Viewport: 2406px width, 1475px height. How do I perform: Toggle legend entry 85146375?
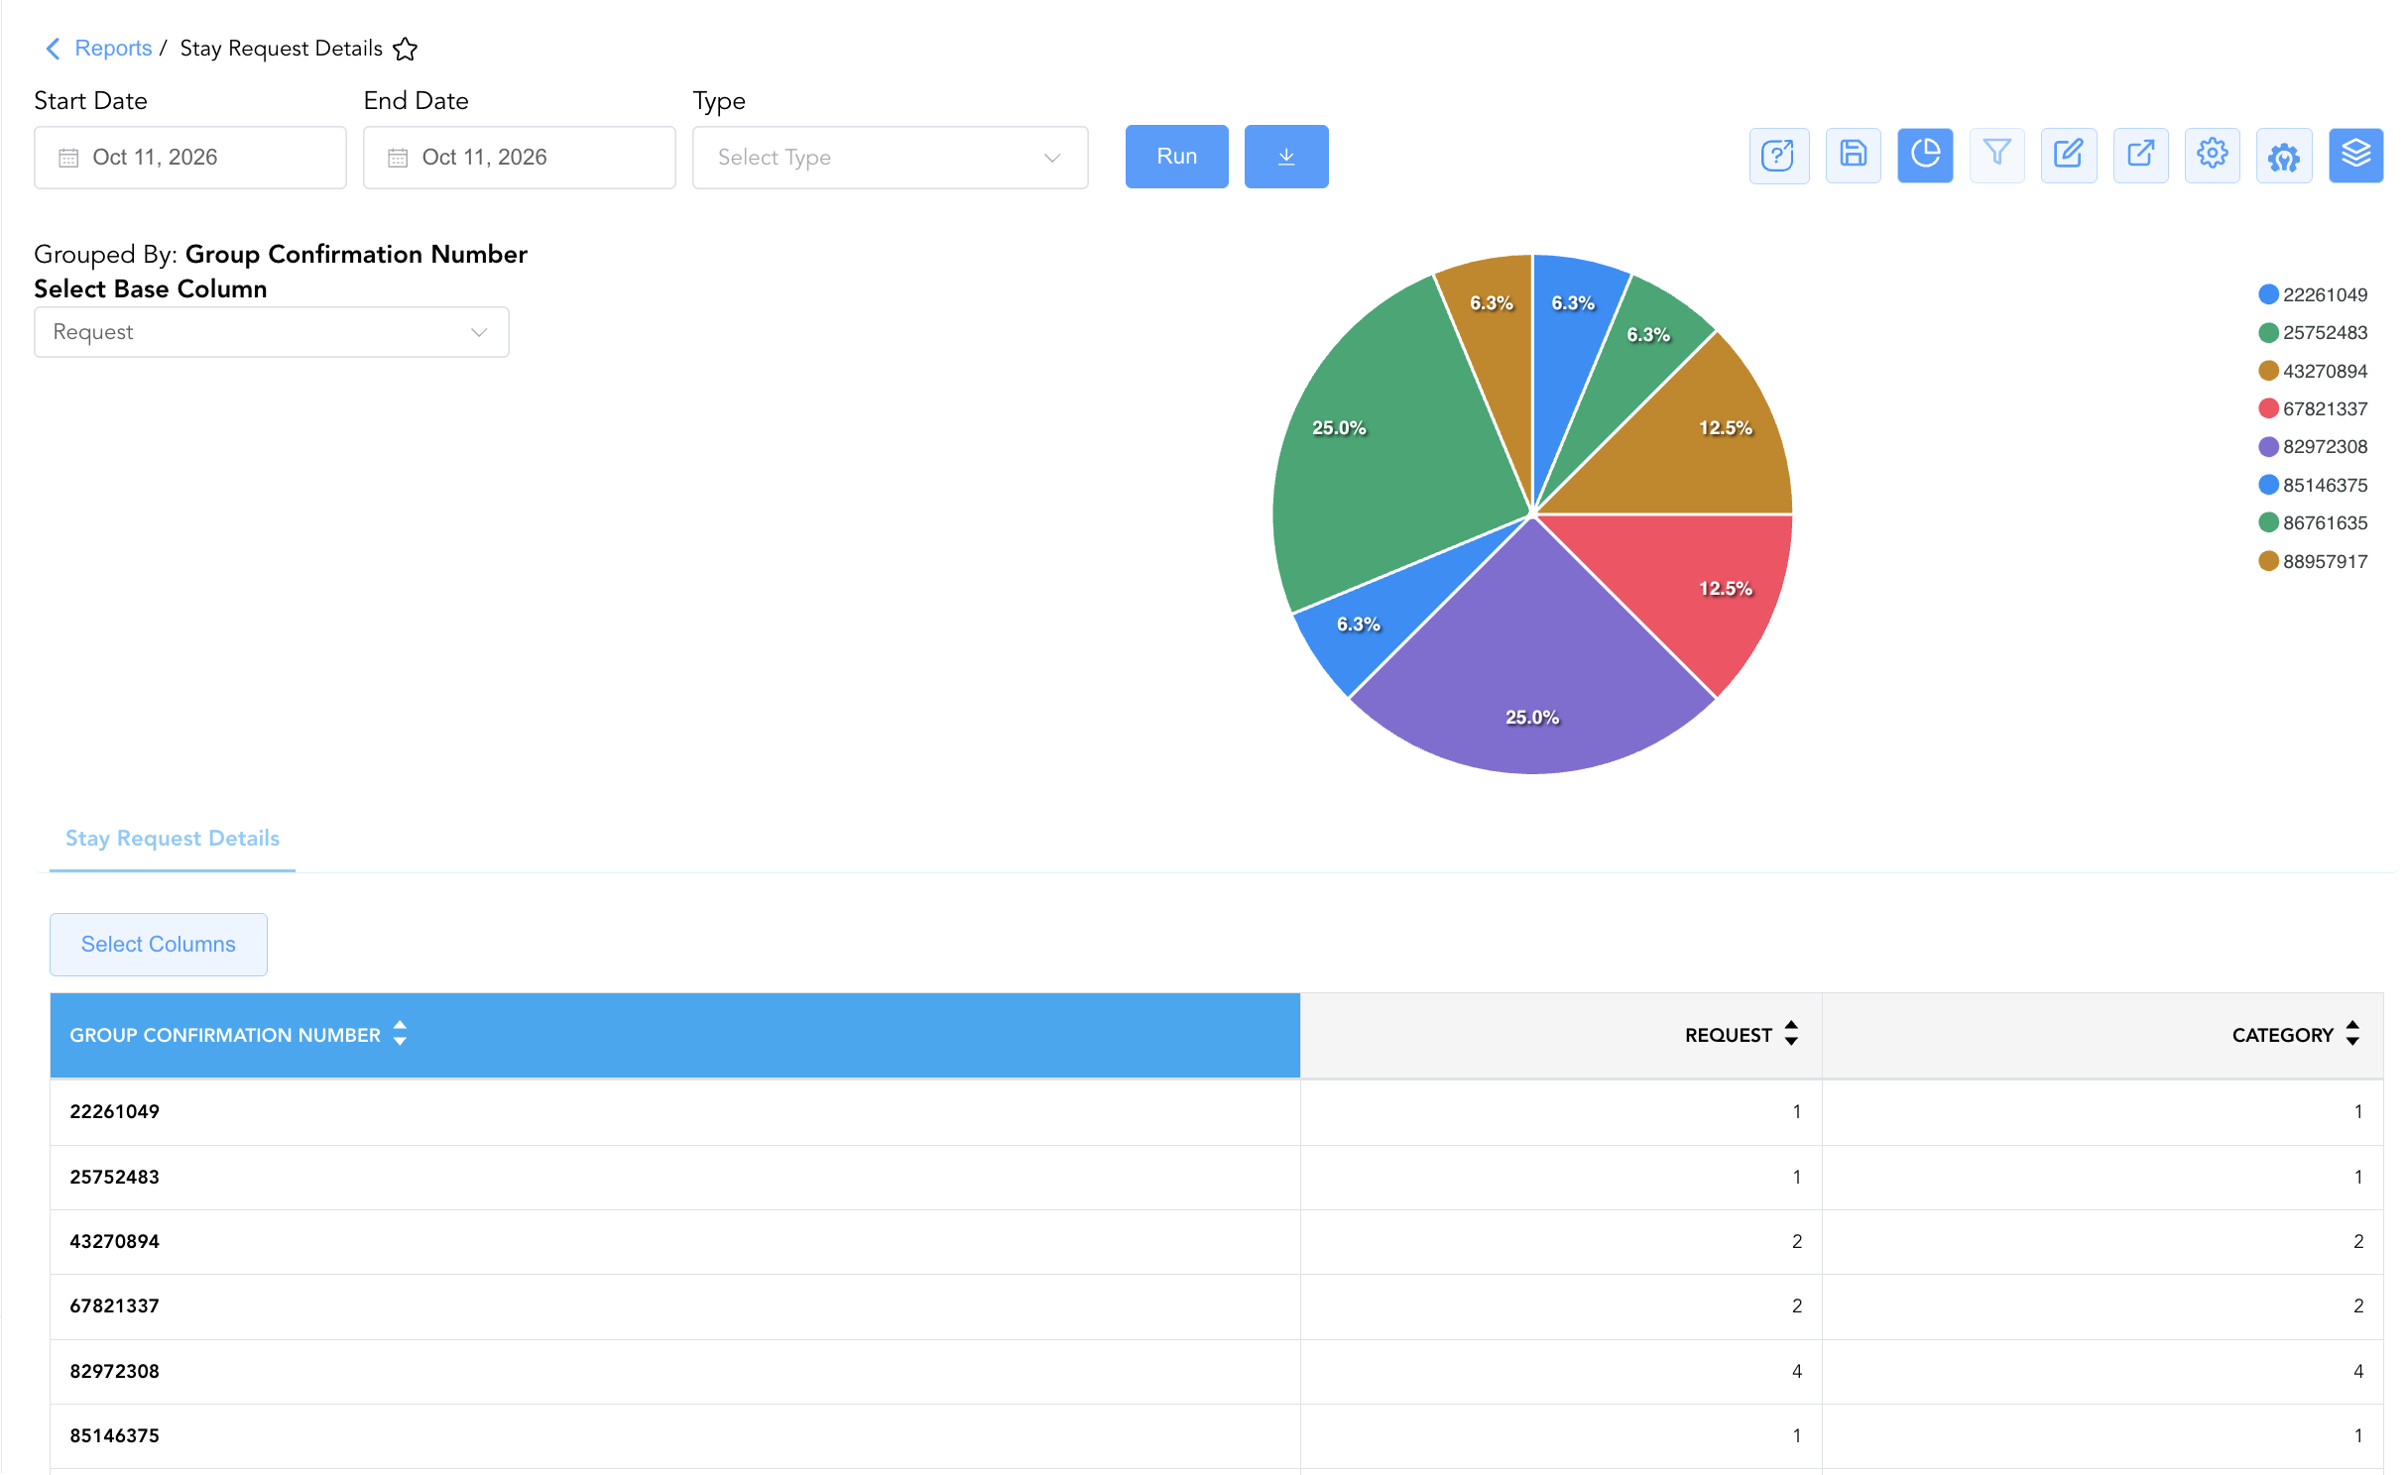pos(2313,485)
